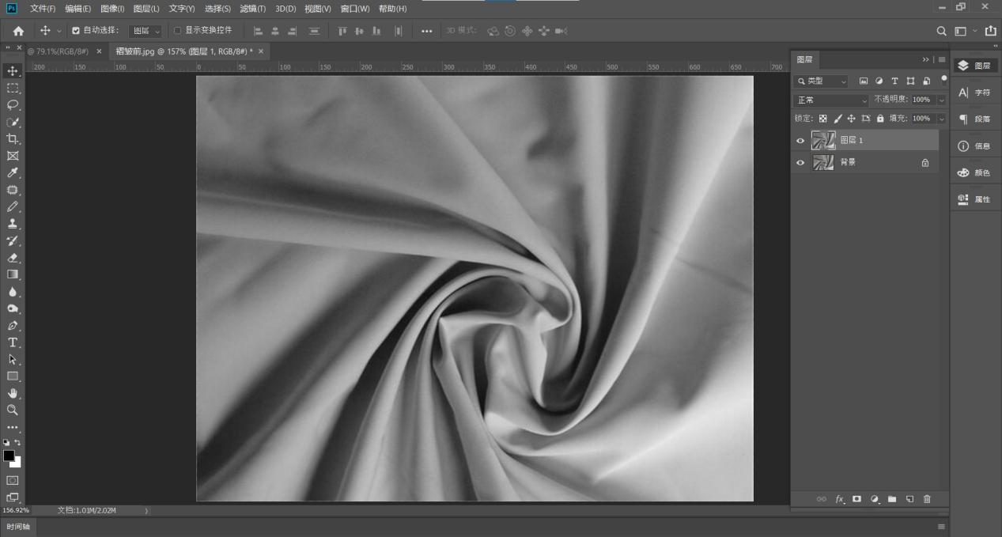Add a layer mask

coord(856,499)
